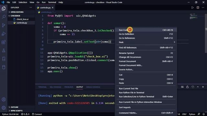This screenshot has height=116, width=207.
Task: Maximize panel with the chevron-up icon
Action: (x=198, y=87)
